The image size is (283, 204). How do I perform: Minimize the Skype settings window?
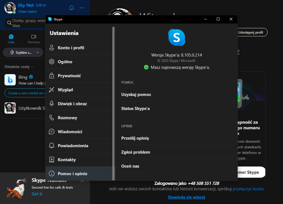[x=206, y=19]
